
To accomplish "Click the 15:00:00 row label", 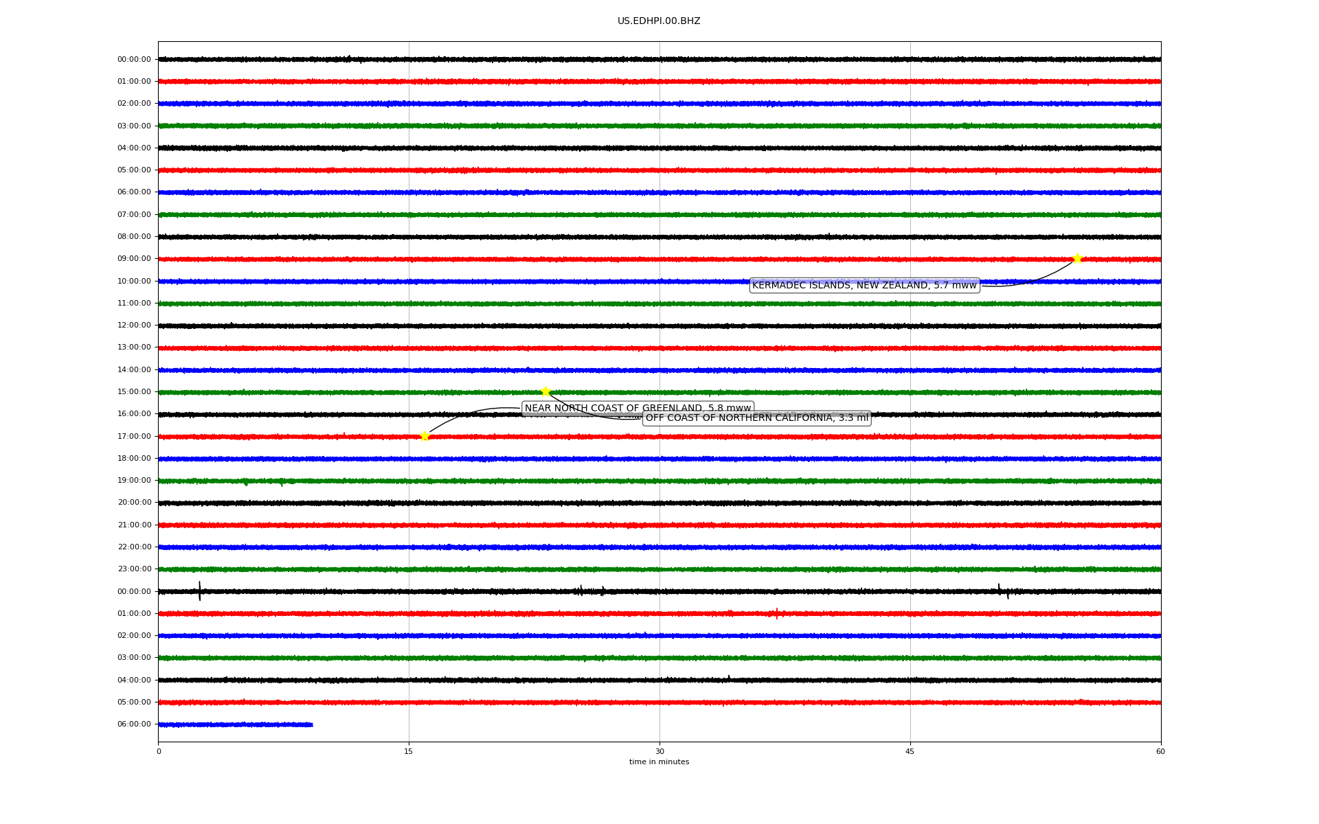I will pos(134,391).
